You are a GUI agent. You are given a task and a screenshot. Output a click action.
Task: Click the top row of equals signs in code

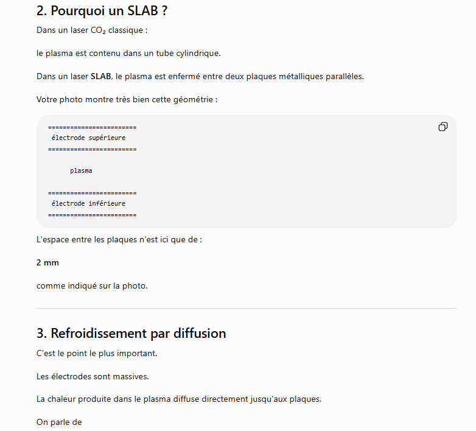(93, 127)
